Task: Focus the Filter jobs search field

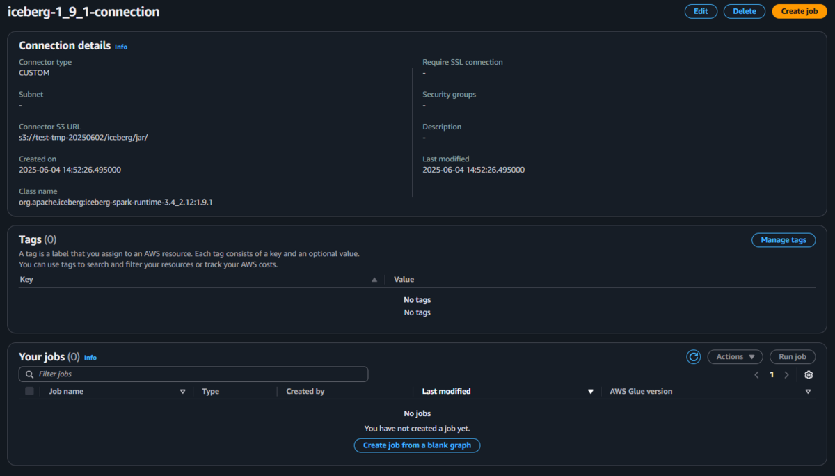Action: click(x=193, y=374)
